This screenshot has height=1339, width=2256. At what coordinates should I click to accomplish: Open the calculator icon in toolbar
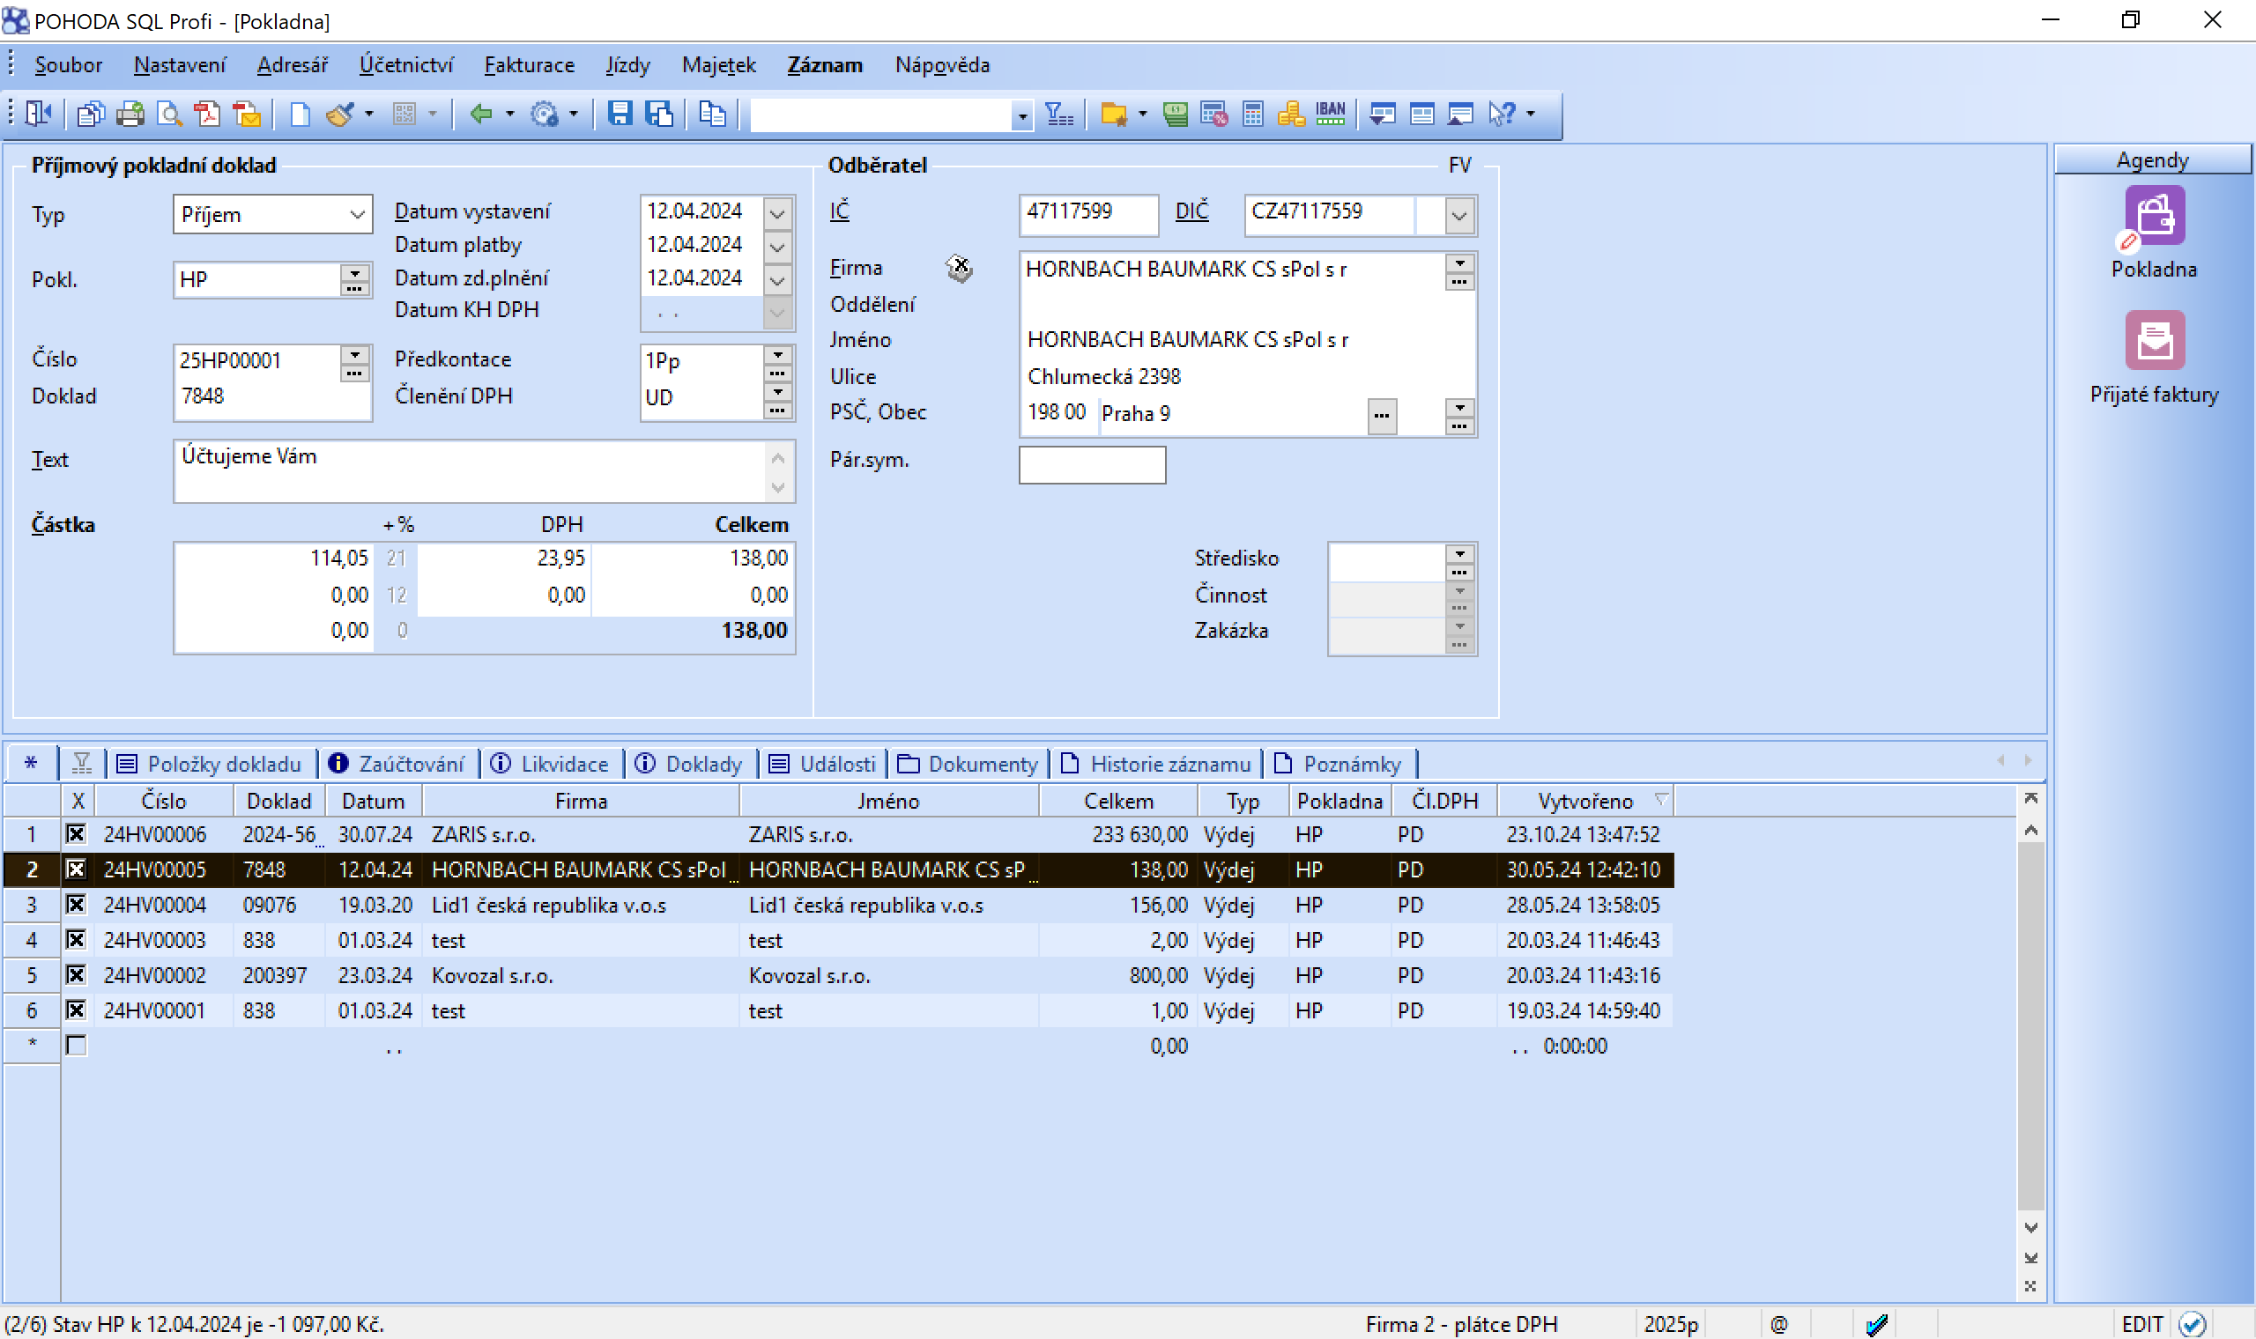[1252, 114]
